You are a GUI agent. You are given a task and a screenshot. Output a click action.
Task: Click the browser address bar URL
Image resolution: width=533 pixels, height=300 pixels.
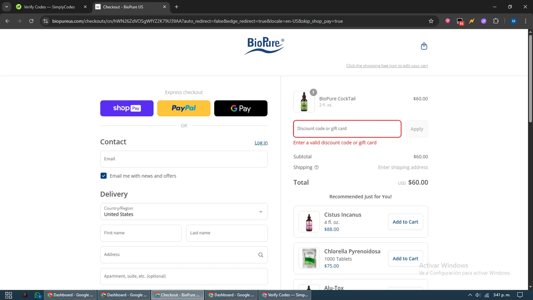click(198, 21)
